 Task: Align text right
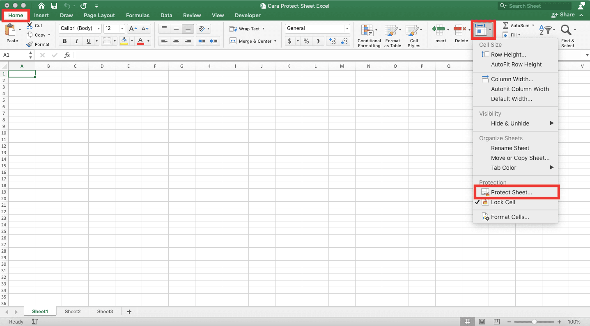coord(188,41)
